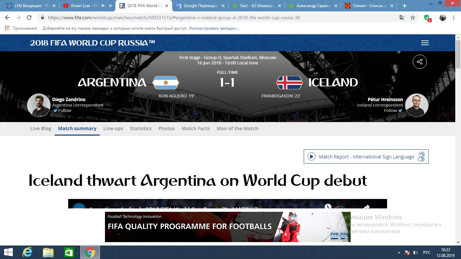Switch to the Google Переводчик tab

point(199,6)
